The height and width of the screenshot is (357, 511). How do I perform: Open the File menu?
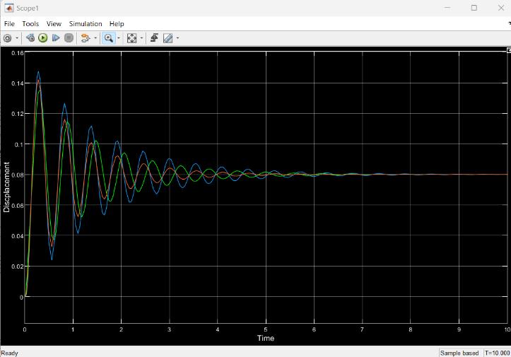(x=9, y=24)
